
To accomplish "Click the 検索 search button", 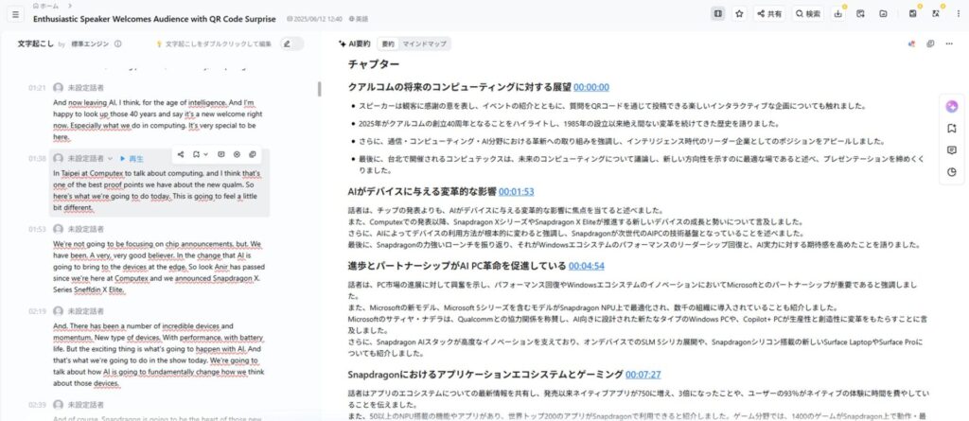I will tap(808, 13).
